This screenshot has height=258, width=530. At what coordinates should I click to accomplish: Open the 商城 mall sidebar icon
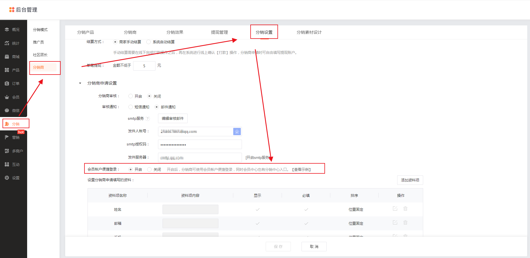(7, 57)
